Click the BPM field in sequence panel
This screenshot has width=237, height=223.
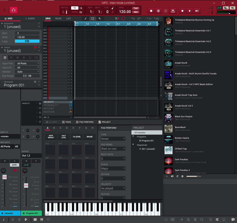[x=27, y=37]
